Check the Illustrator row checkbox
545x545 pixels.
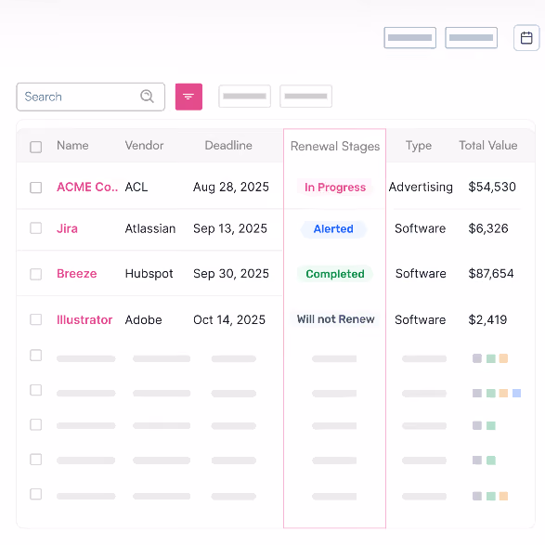point(36,319)
